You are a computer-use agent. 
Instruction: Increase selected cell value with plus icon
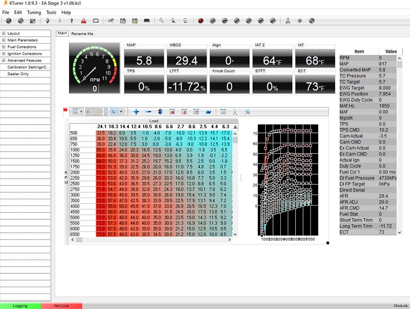click(137, 111)
